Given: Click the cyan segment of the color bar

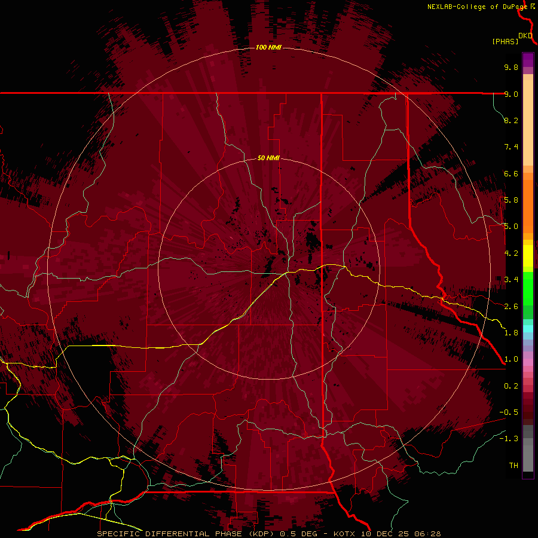Looking at the screenshot, I should click(528, 328).
